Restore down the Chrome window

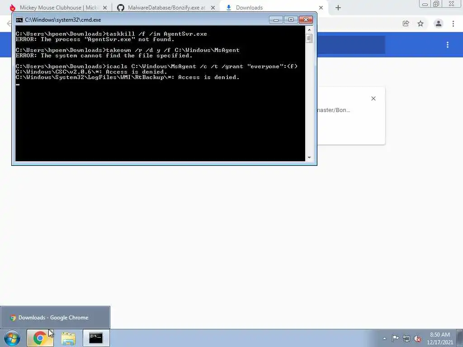(436, 4)
